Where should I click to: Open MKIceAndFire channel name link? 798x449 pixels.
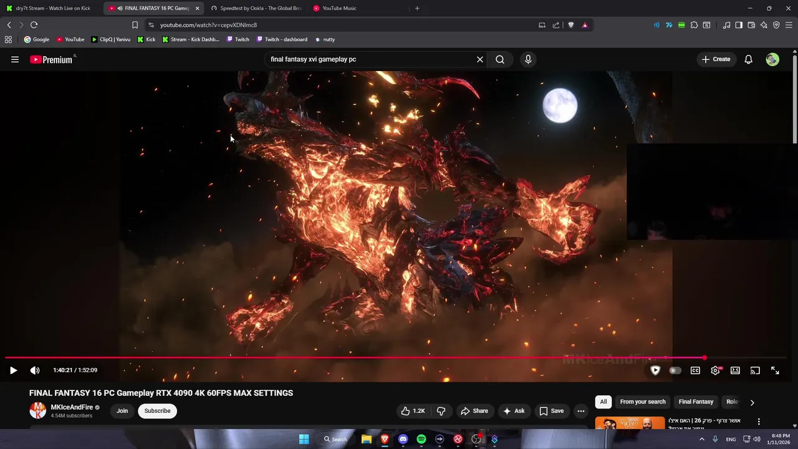click(x=72, y=407)
